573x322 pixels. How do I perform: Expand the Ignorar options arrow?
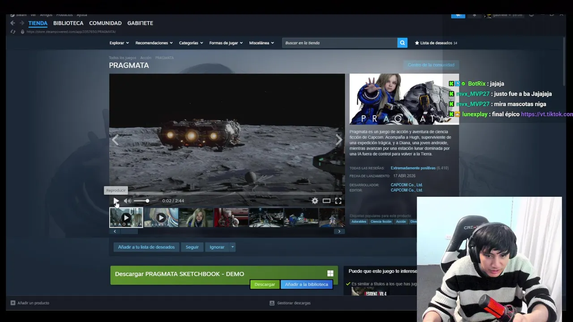[232, 247]
